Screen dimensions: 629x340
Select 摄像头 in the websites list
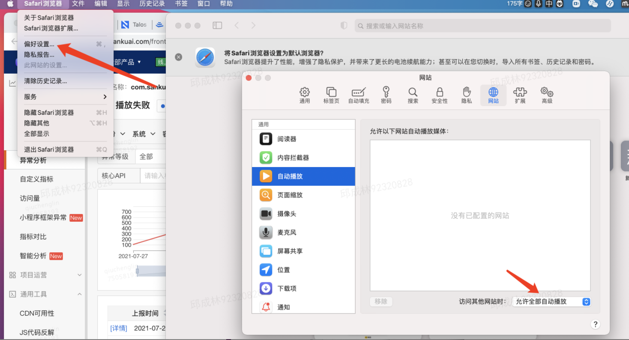point(287,214)
